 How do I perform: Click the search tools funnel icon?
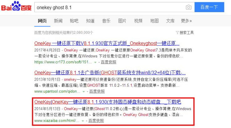(177, 33)
